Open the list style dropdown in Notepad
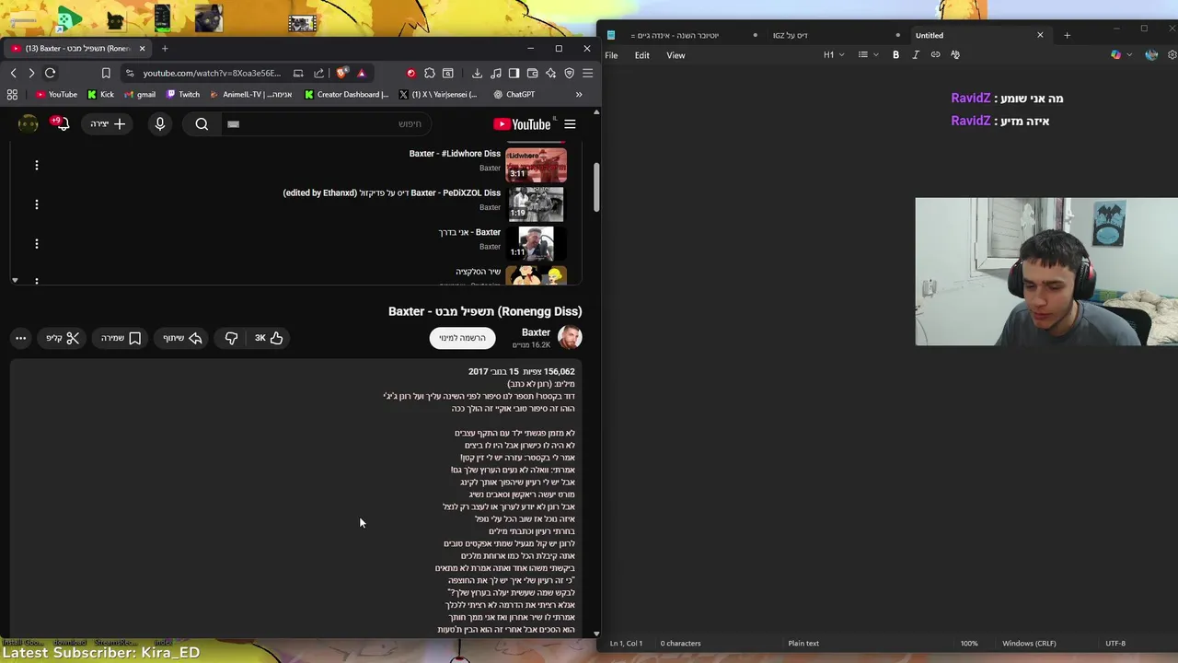 pyautogui.click(x=868, y=55)
